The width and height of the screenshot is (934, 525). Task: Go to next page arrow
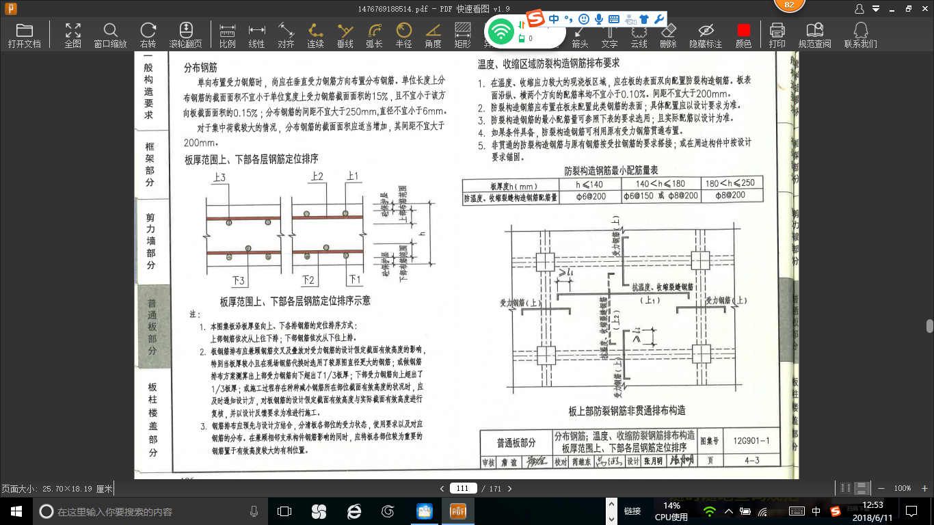coord(509,489)
